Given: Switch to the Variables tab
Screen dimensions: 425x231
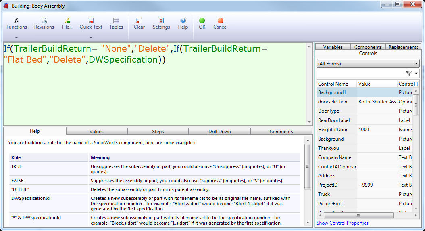Looking at the screenshot, I should tap(333, 47).
